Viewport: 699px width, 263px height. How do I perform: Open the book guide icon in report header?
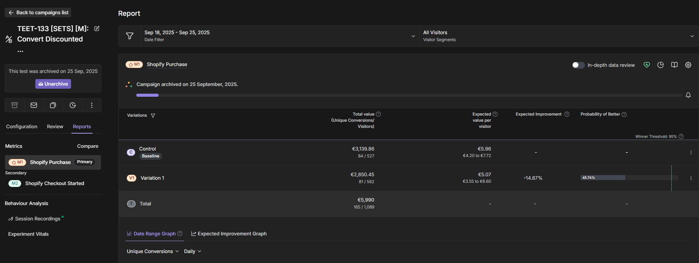point(674,65)
